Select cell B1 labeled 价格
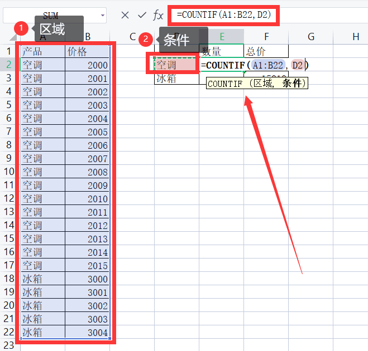Screen dimensions: 368x351 tap(88, 52)
